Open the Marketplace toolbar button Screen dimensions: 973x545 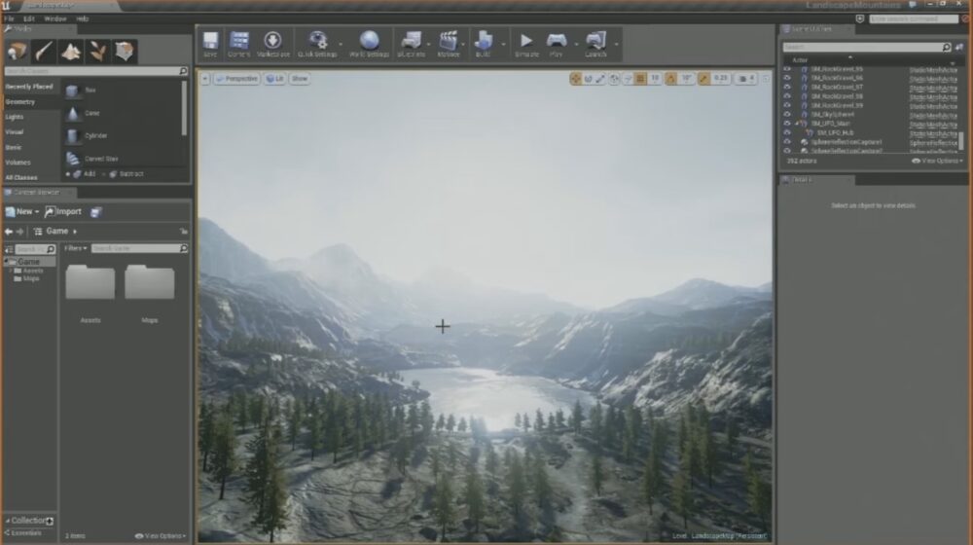click(x=273, y=44)
